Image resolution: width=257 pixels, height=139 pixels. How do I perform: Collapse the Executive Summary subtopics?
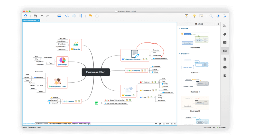tap(150, 55)
